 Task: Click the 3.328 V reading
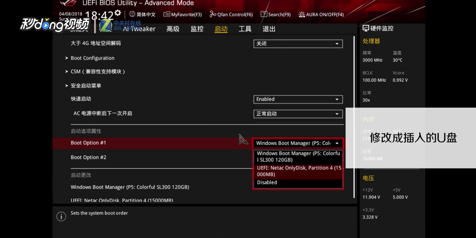click(x=370, y=217)
